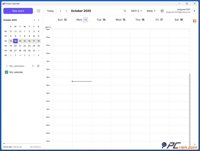
Task: Select Tue 14 day header
Action: pos(101,20)
